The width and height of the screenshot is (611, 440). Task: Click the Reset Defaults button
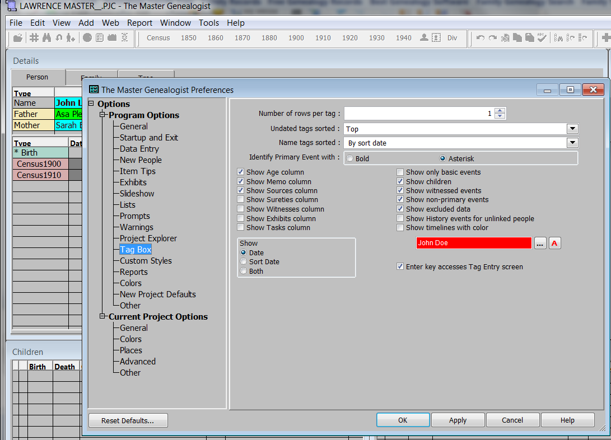click(x=128, y=420)
